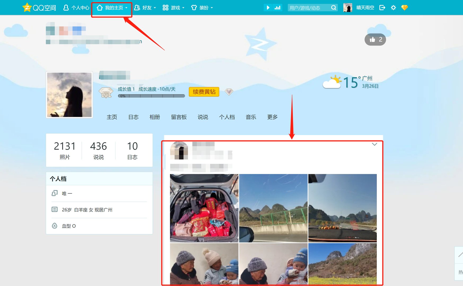Open the dashboard highway view photo
The image size is (463, 286).
pos(343,208)
